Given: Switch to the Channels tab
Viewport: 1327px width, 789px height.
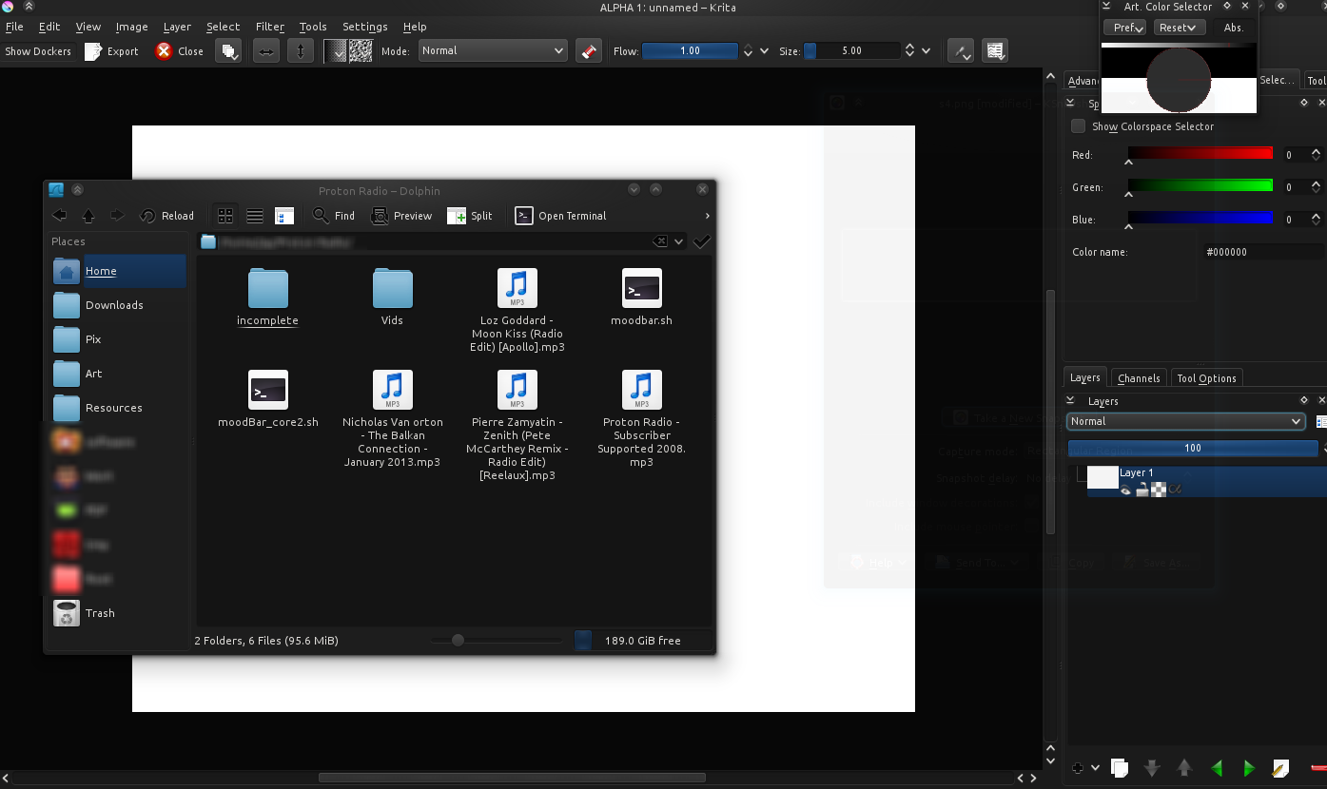Looking at the screenshot, I should click(1138, 378).
